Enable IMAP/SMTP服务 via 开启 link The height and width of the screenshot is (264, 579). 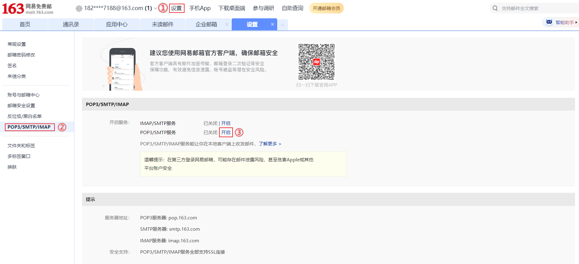click(x=226, y=123)
